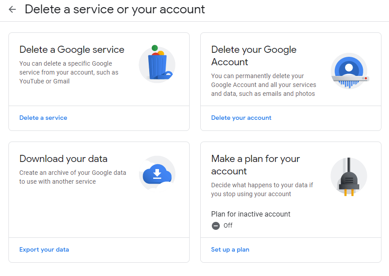Open the Set up a plan link
This screenshot has height=276, width=389.
point(230,250)
